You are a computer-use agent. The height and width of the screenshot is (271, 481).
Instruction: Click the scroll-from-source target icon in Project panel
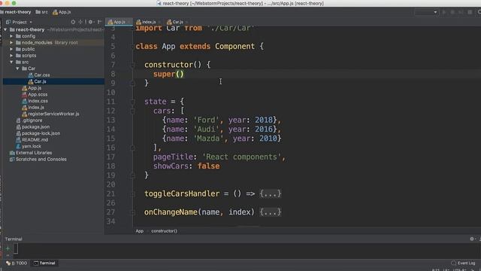point(73,22)
